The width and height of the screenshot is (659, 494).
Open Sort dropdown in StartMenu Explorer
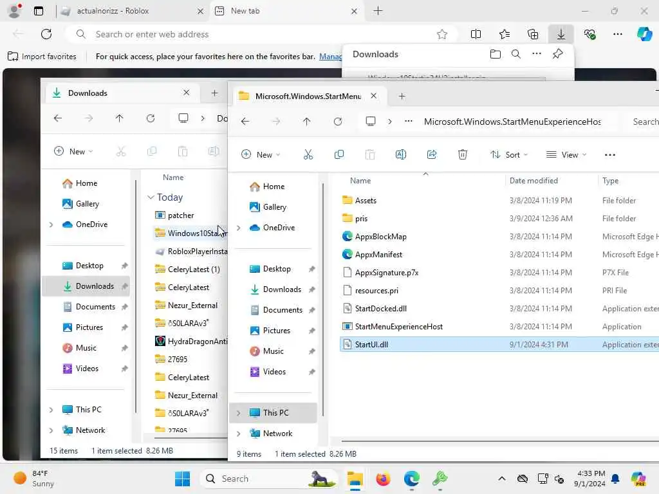coord(508,154)
